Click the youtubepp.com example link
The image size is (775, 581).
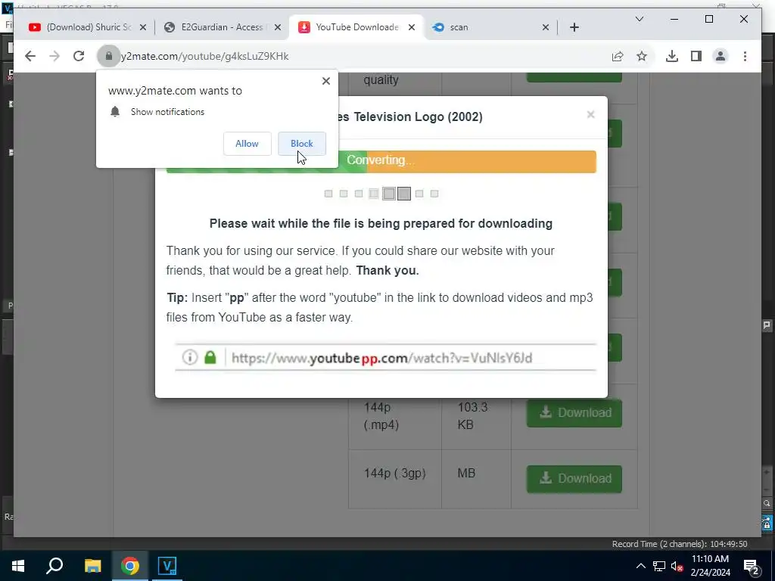tap(381, 358)
